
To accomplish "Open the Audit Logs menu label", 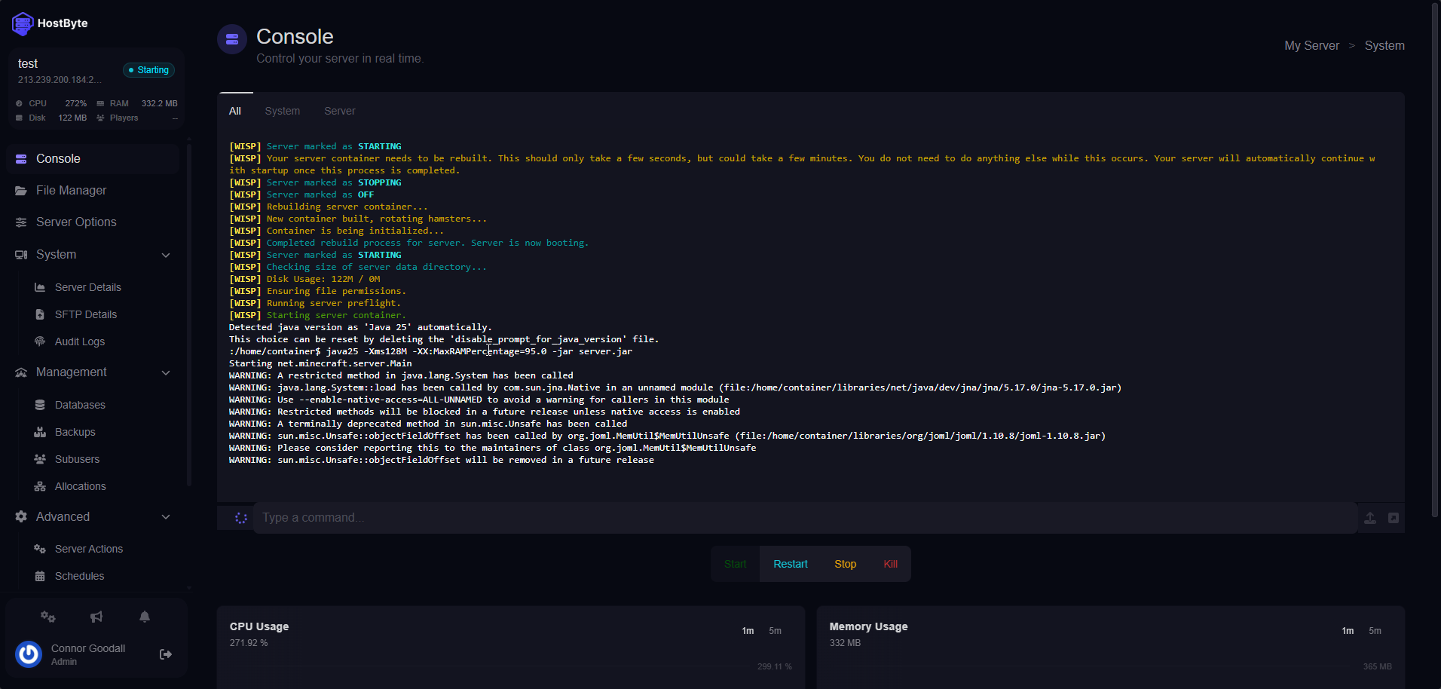I will click(80, 341).
